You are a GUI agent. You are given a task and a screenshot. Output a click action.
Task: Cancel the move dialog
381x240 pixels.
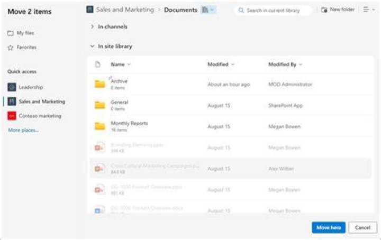point(362,227)
